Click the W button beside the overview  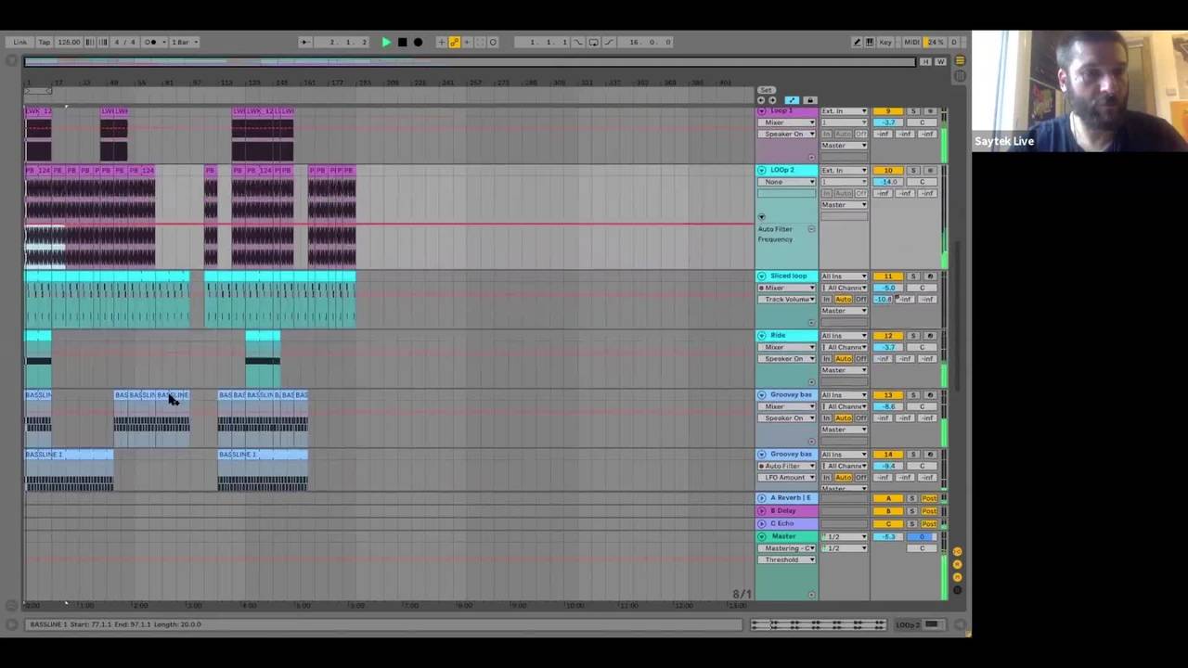[940, 61]
